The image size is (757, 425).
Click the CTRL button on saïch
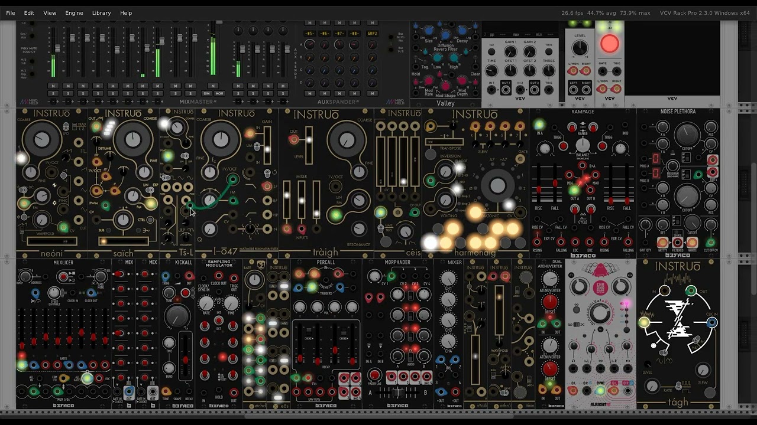tap(151, 219)
